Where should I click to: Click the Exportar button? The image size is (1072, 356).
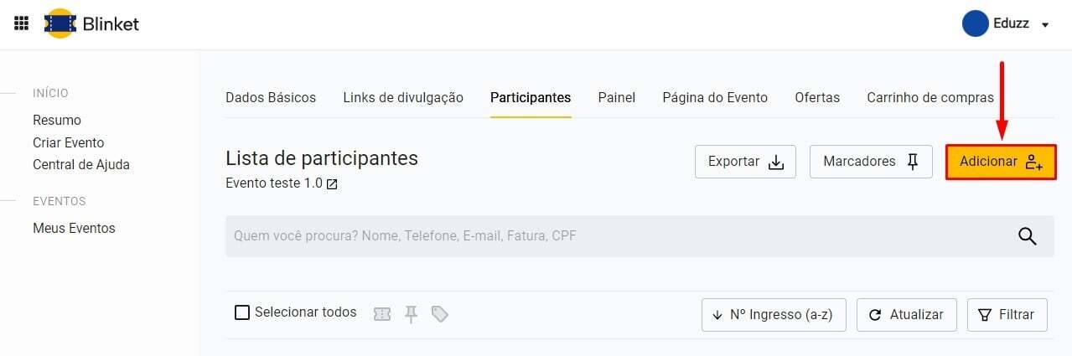(745, 162)
